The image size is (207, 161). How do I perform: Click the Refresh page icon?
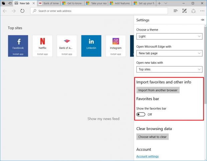pyautogui.click(x=22, y=11)
